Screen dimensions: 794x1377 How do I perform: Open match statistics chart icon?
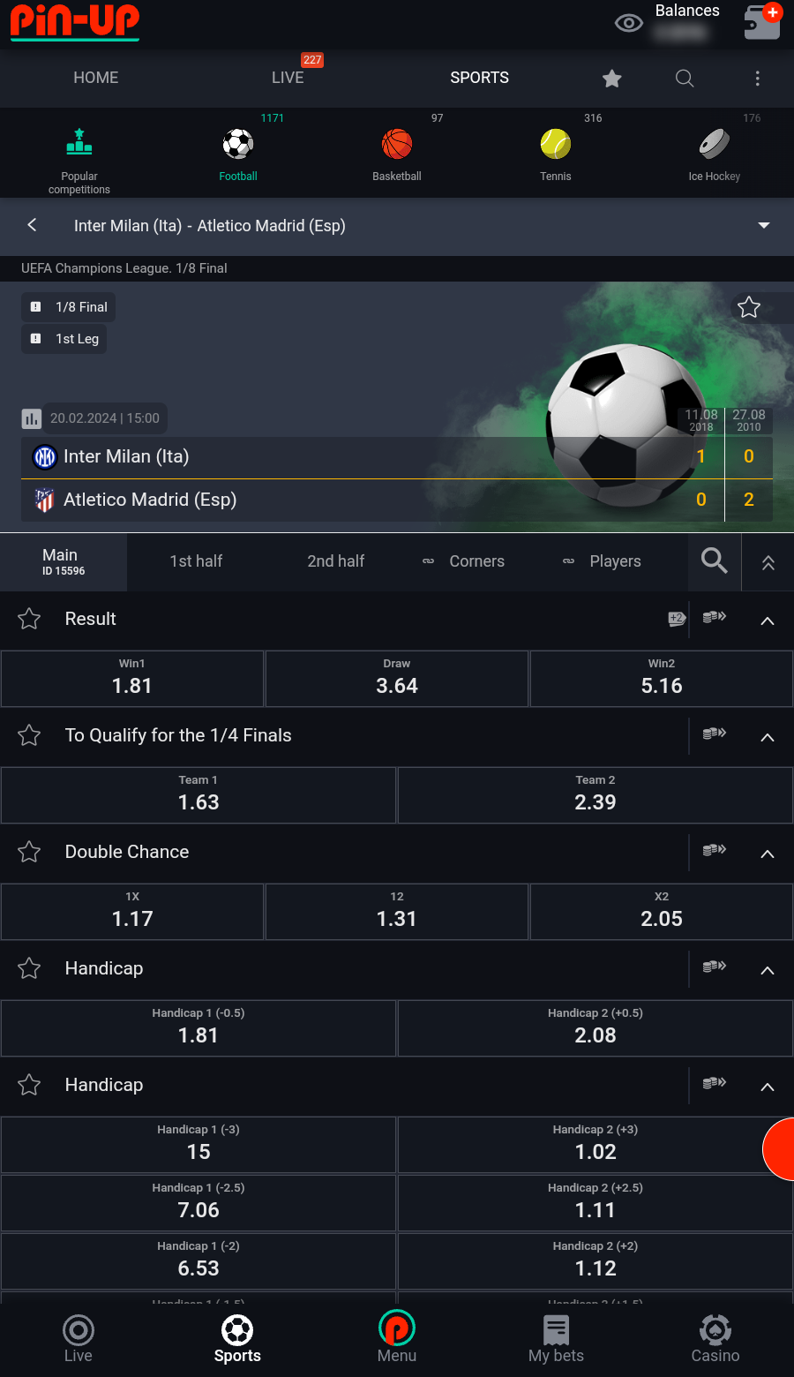(x=32, y=418)
